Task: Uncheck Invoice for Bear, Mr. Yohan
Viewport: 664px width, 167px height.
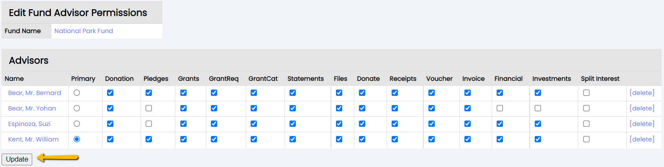Action: pos(467,108)
